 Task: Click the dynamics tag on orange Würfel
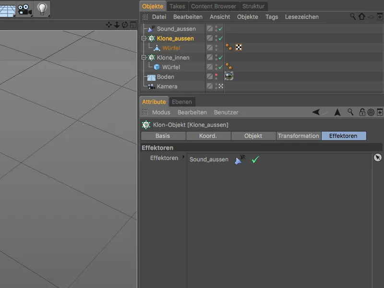point(229,47)
